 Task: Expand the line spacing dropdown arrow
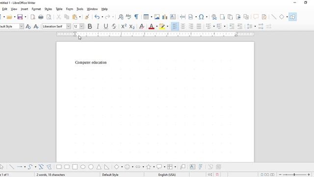tap(255, 26)
